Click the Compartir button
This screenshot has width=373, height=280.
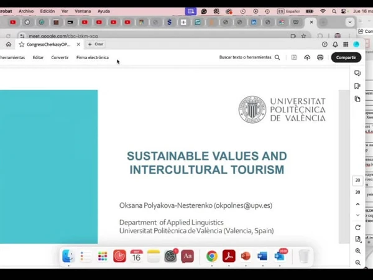coord(346,57)
